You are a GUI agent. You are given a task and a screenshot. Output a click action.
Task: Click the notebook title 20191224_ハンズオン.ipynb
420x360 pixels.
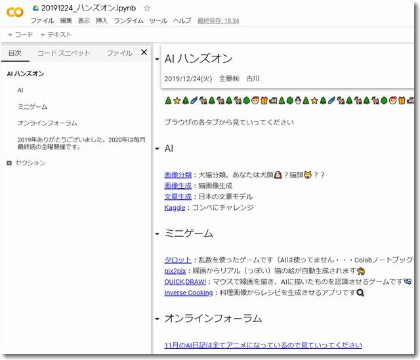(x=89, y=9)
